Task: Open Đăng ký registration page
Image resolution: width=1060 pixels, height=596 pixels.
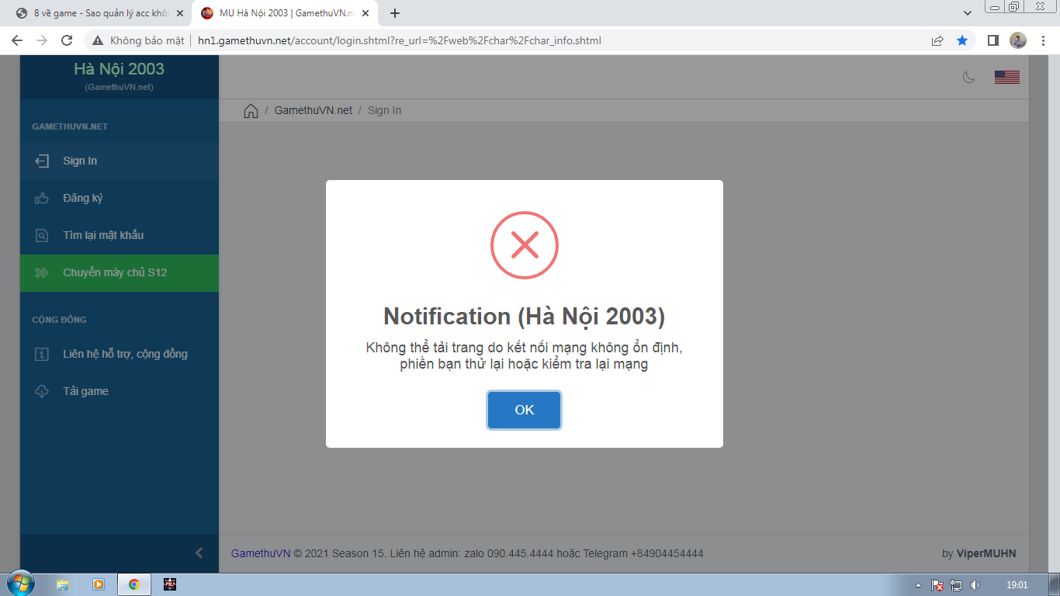Action: pos(83,199)
